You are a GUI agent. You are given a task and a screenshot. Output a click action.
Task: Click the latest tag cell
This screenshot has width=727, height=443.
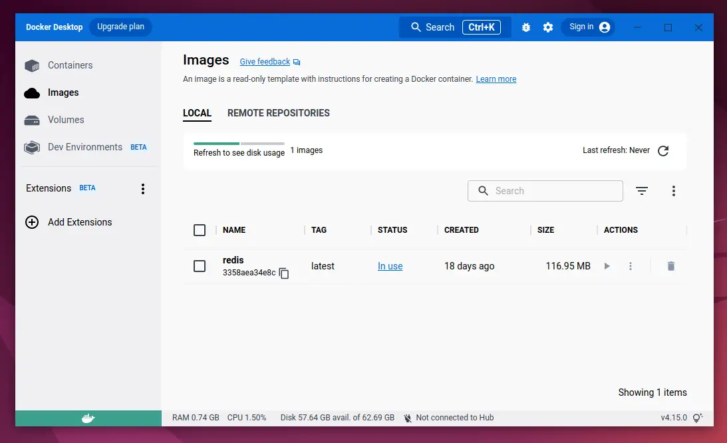tap(323, 266)
